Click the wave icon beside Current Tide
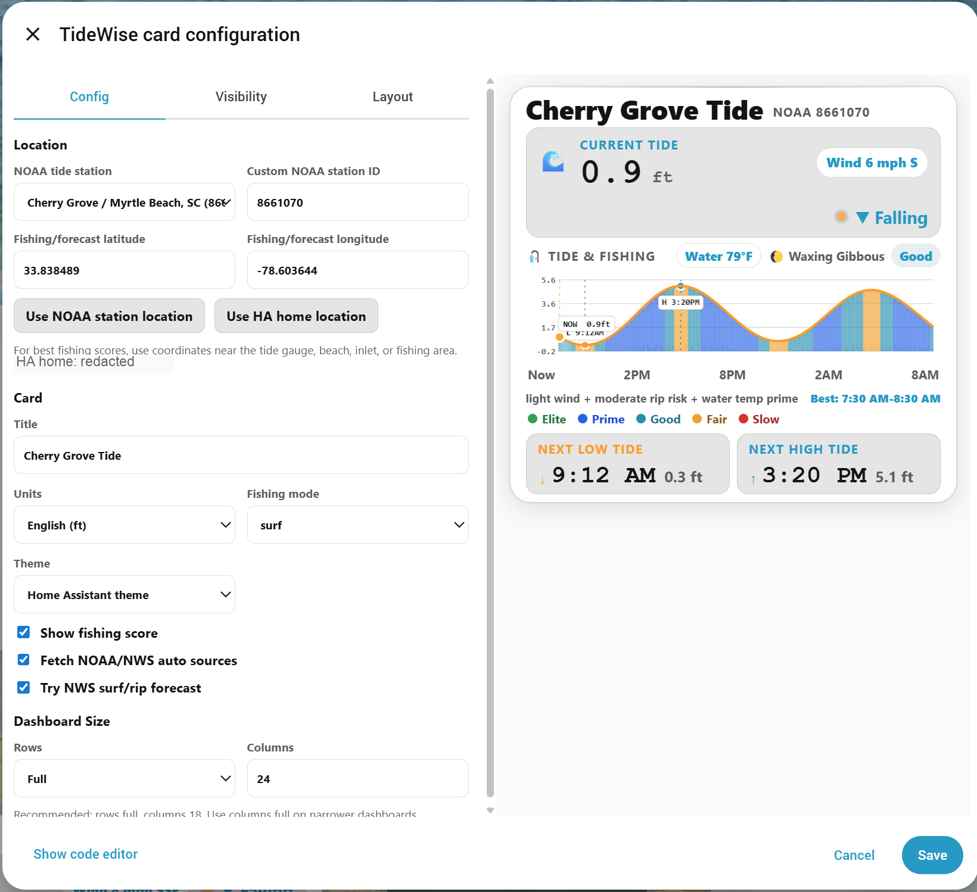The width and height of the screenshot is (977, 892). [553, 161]
